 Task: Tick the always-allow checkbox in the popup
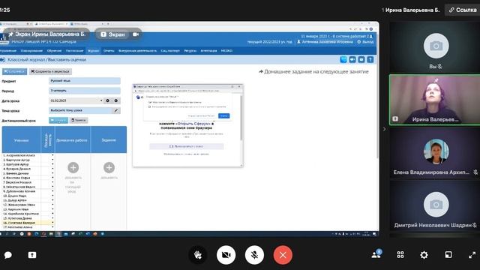[149, 106]
